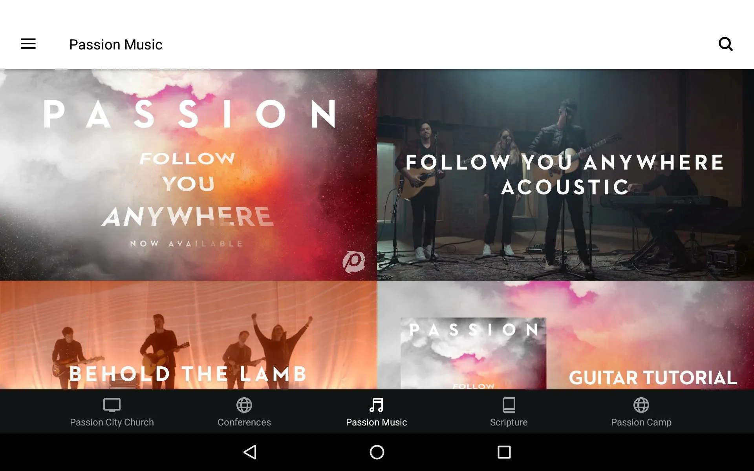Switch to Passion City Church tab
The height and width of the screenshot is (471, 754).
click(112, 411)
